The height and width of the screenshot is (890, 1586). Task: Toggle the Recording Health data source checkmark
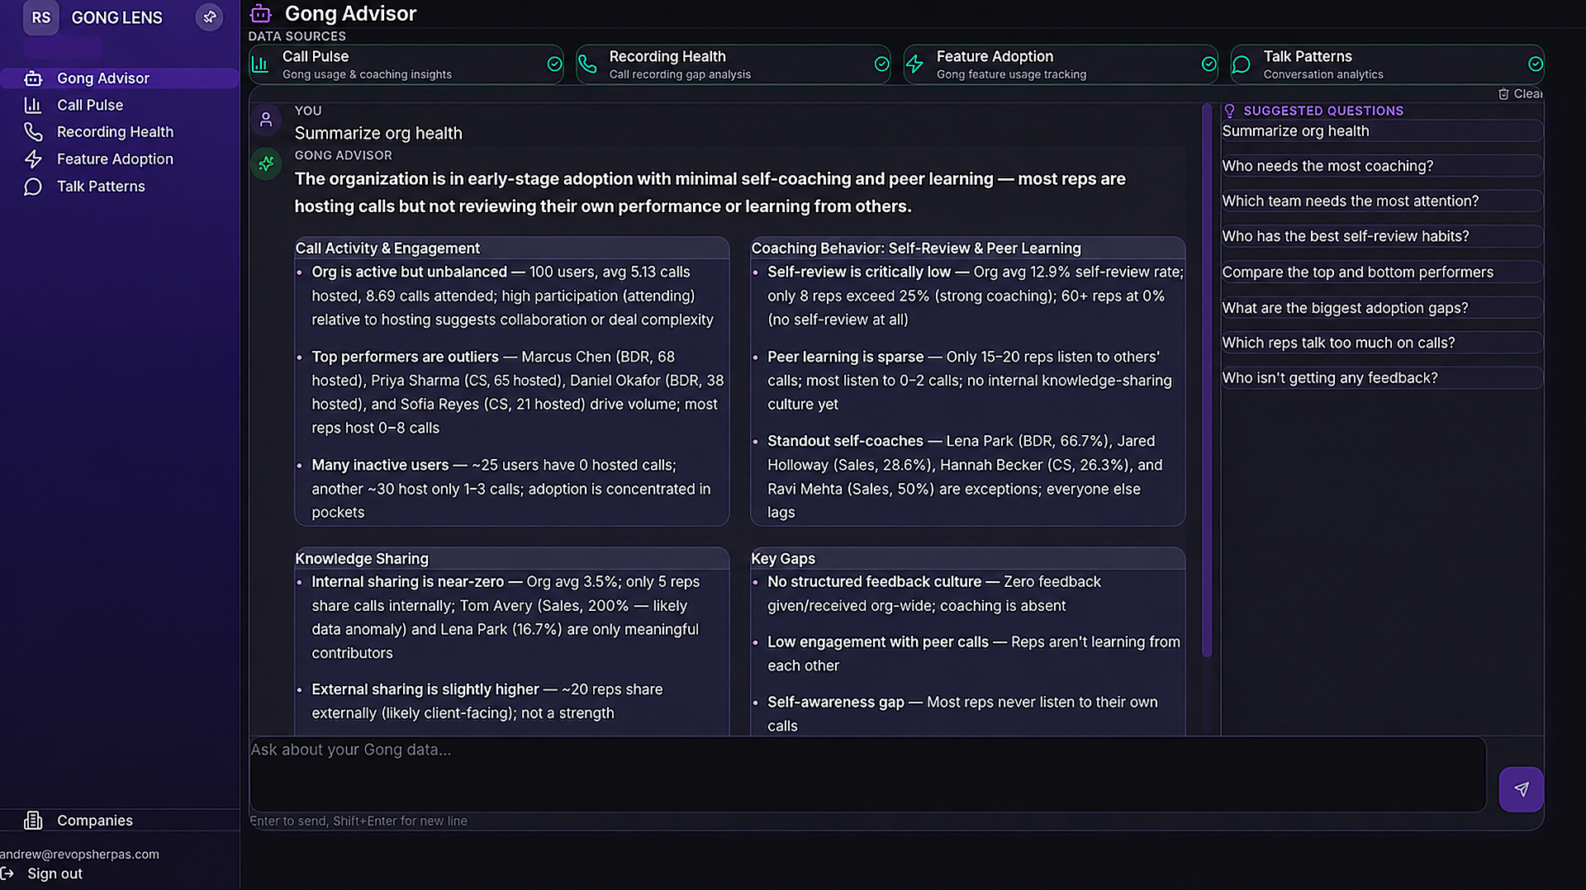click(x=881, y=64)
